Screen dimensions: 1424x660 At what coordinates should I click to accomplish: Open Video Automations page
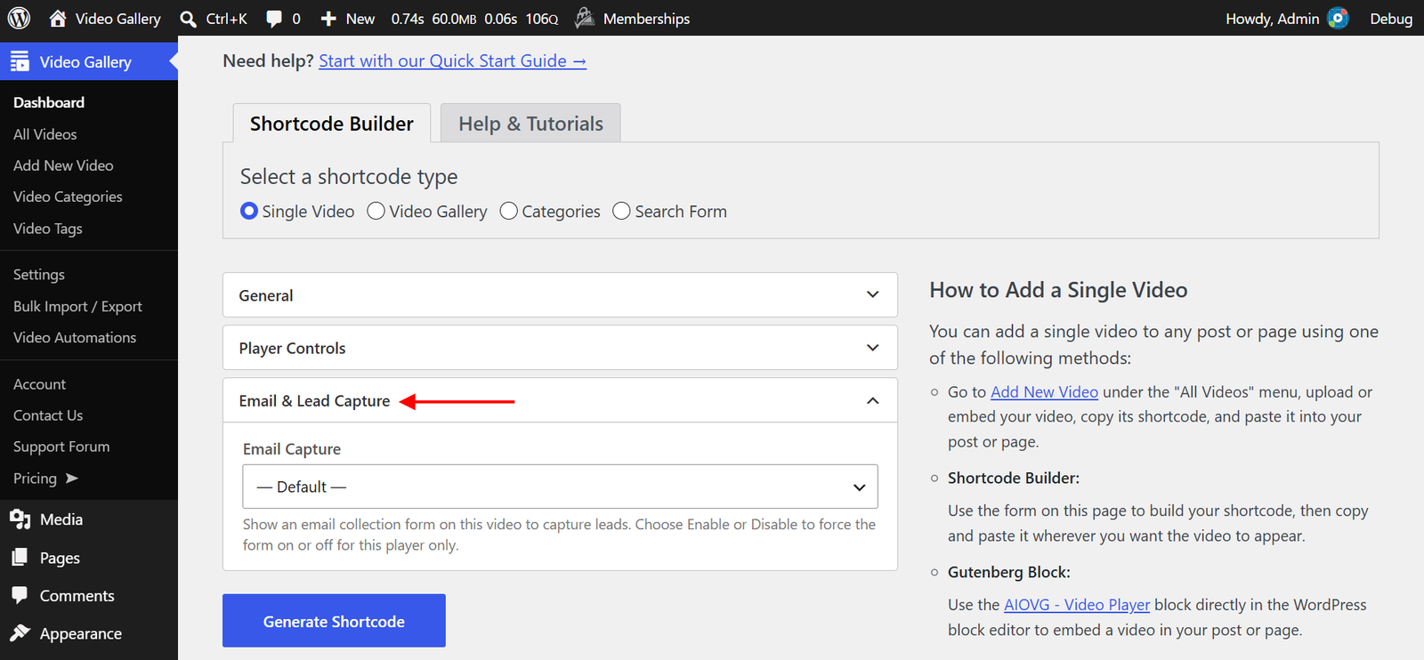[75, 337]
